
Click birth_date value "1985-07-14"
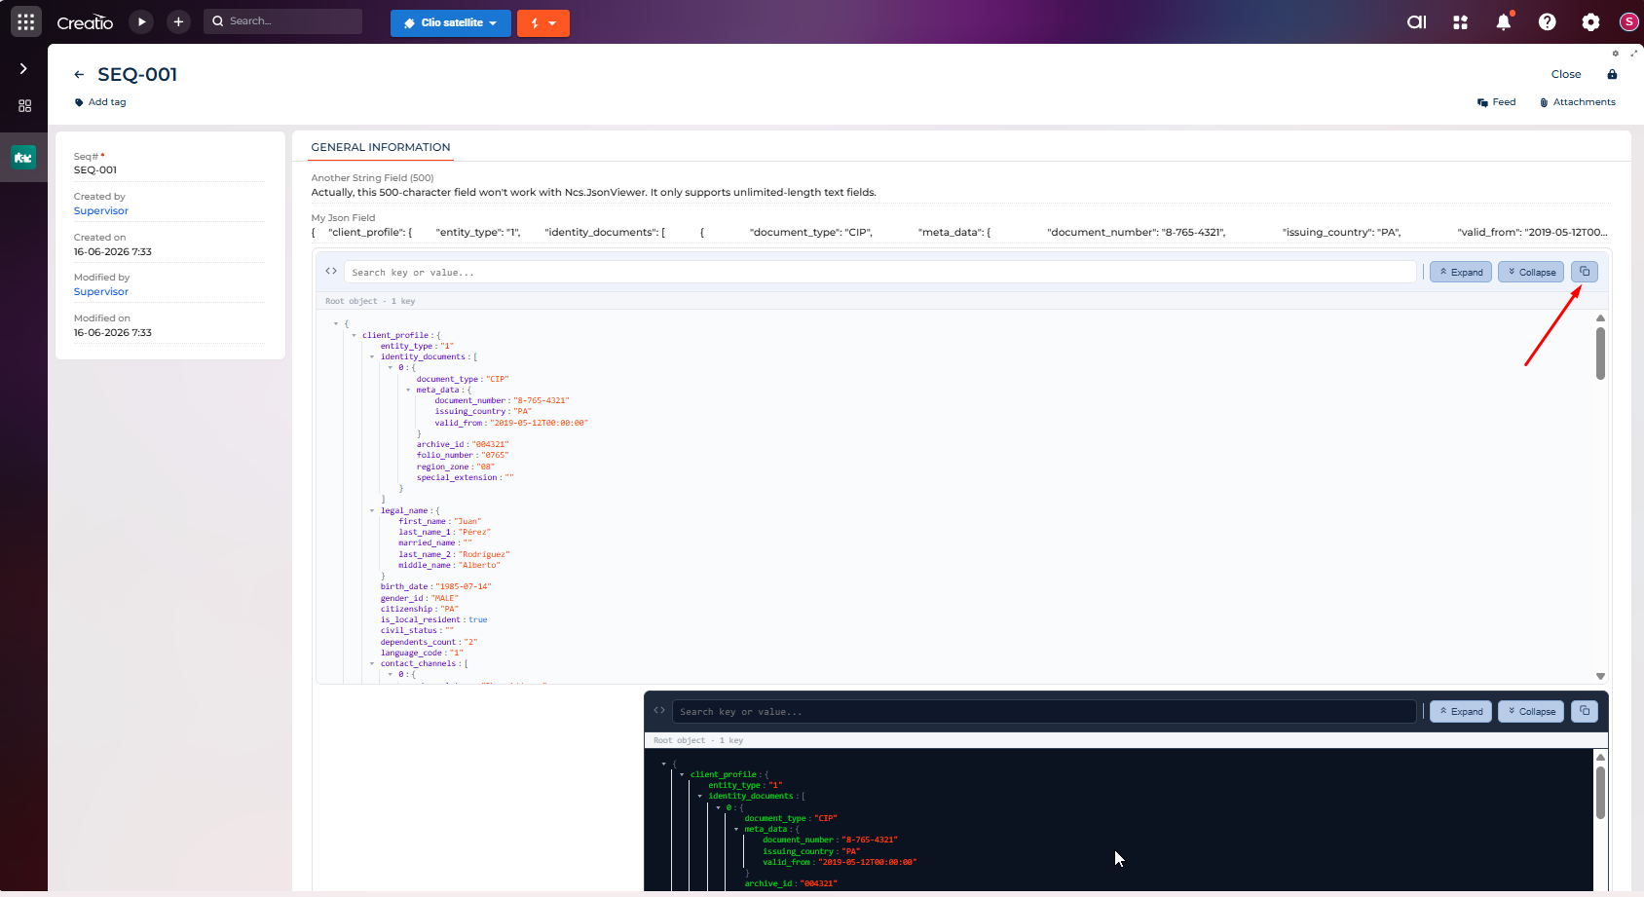pos(464,587)
